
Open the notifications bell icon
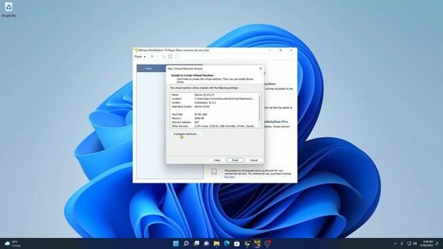pyautogui.click(x=437, y=243)
